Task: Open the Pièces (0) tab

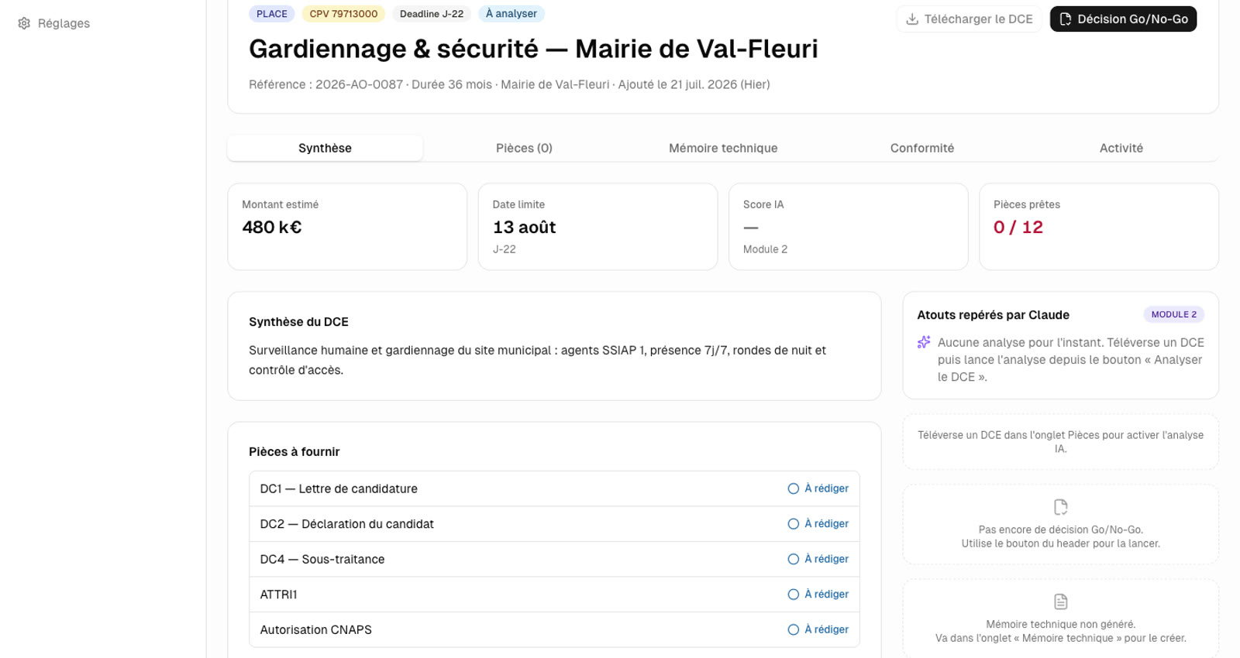Action: (x=524, y=148)
